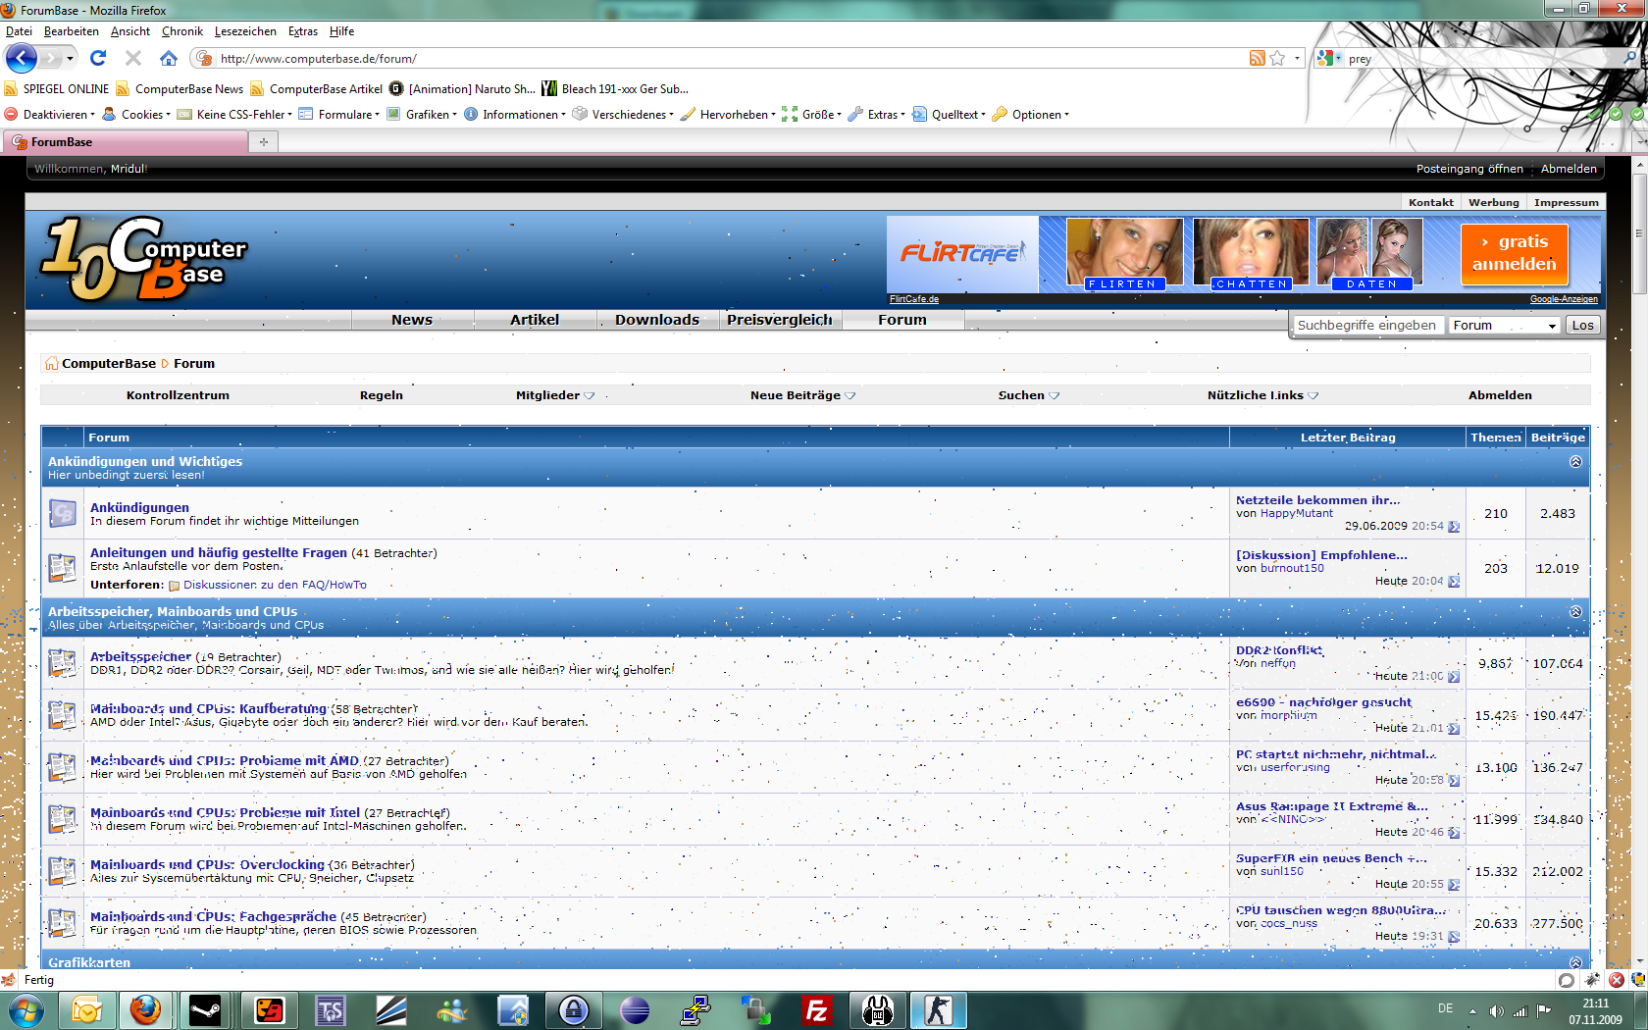Image resolution: width=1648 pixels, height=1030 pixels.
Task: Open the Bleach 191-xxx Ger Sub bookmark
Action: [x=615, y=89]
